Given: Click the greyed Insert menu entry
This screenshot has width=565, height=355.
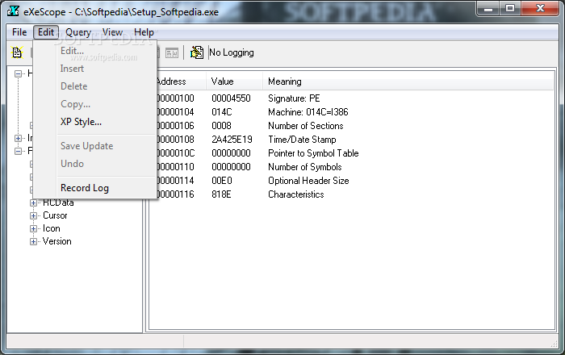Looking at the screenshot, I should point(72,69).
